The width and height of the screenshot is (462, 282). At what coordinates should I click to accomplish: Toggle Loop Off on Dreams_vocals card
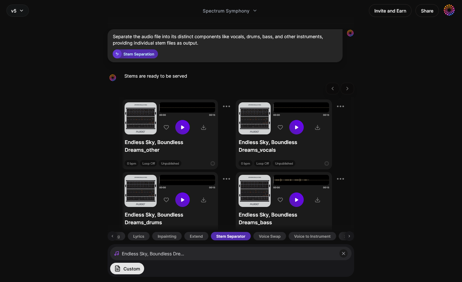click(263, 163)
